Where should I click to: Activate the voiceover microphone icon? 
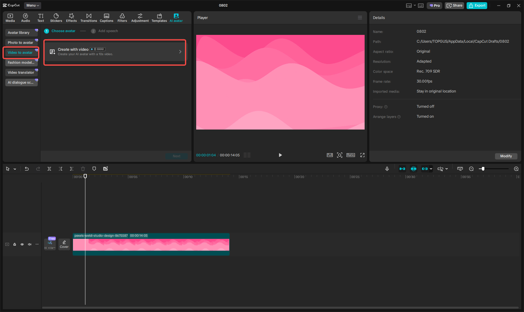coord(387,168)
